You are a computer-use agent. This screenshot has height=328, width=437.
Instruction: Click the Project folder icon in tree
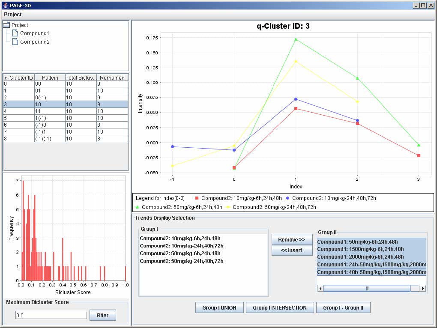6,25
